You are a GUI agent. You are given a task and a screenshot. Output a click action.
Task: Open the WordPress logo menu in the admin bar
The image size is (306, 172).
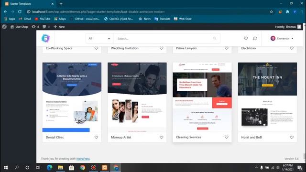coord(4,27)
